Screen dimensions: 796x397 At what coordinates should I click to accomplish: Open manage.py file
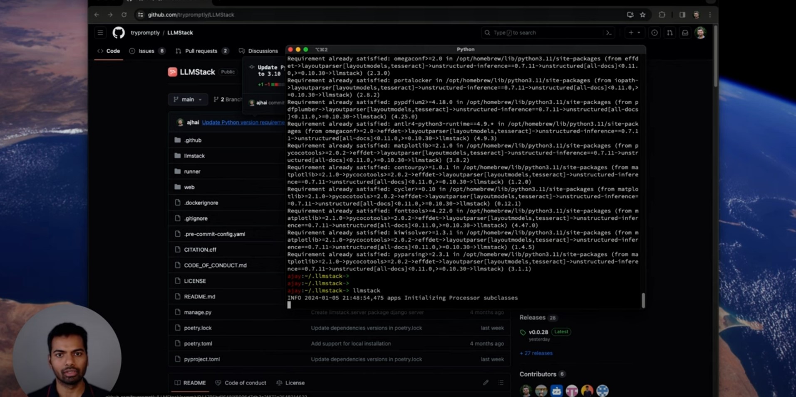(x=198, y=312)
